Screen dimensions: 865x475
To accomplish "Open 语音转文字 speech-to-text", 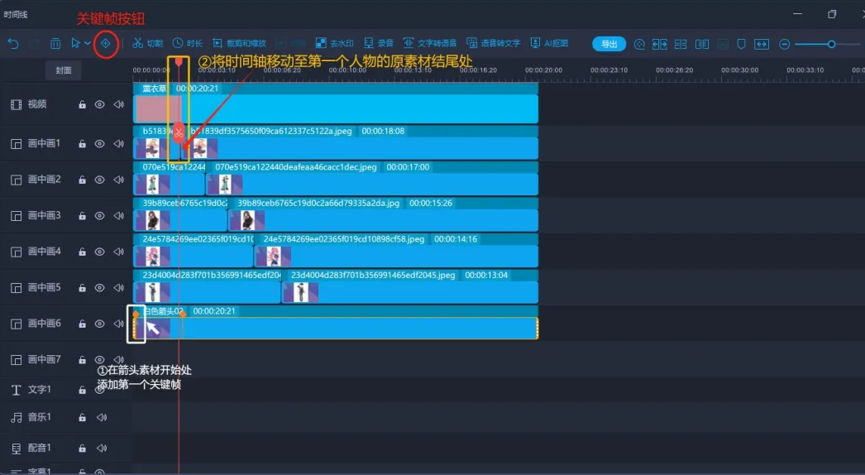I will (x=493, y=43).
